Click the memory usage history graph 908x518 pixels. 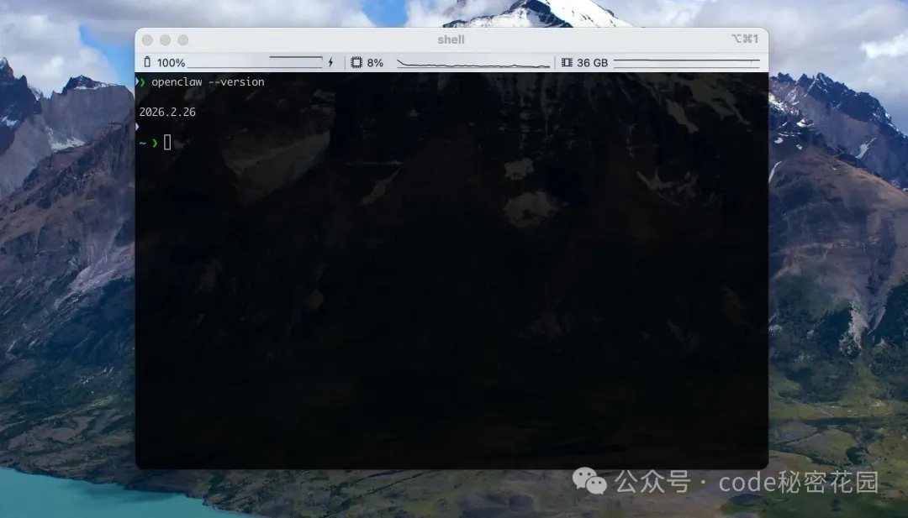pos(686,63)
